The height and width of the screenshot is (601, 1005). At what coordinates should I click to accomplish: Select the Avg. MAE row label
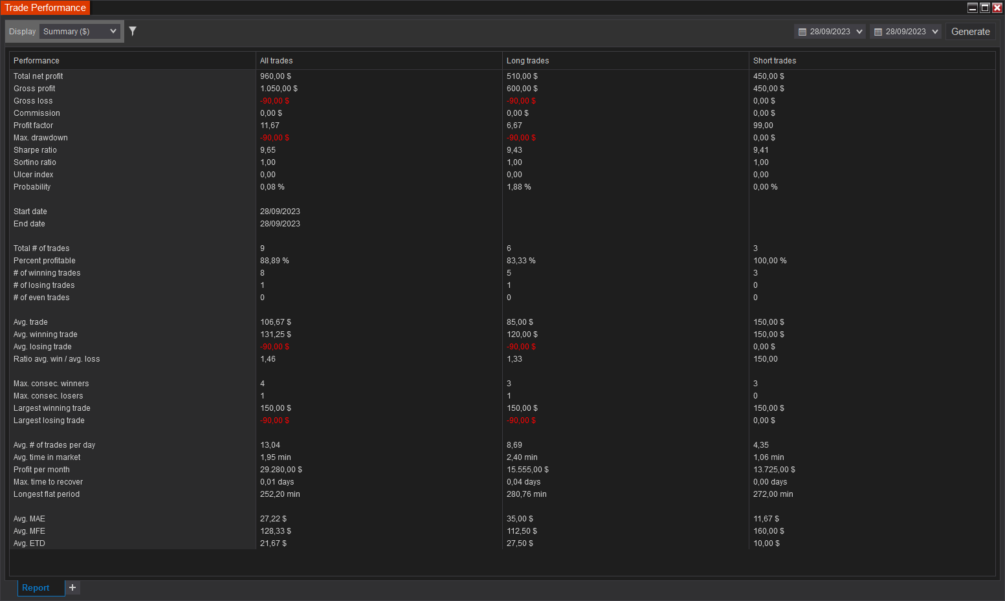[29, 519]
